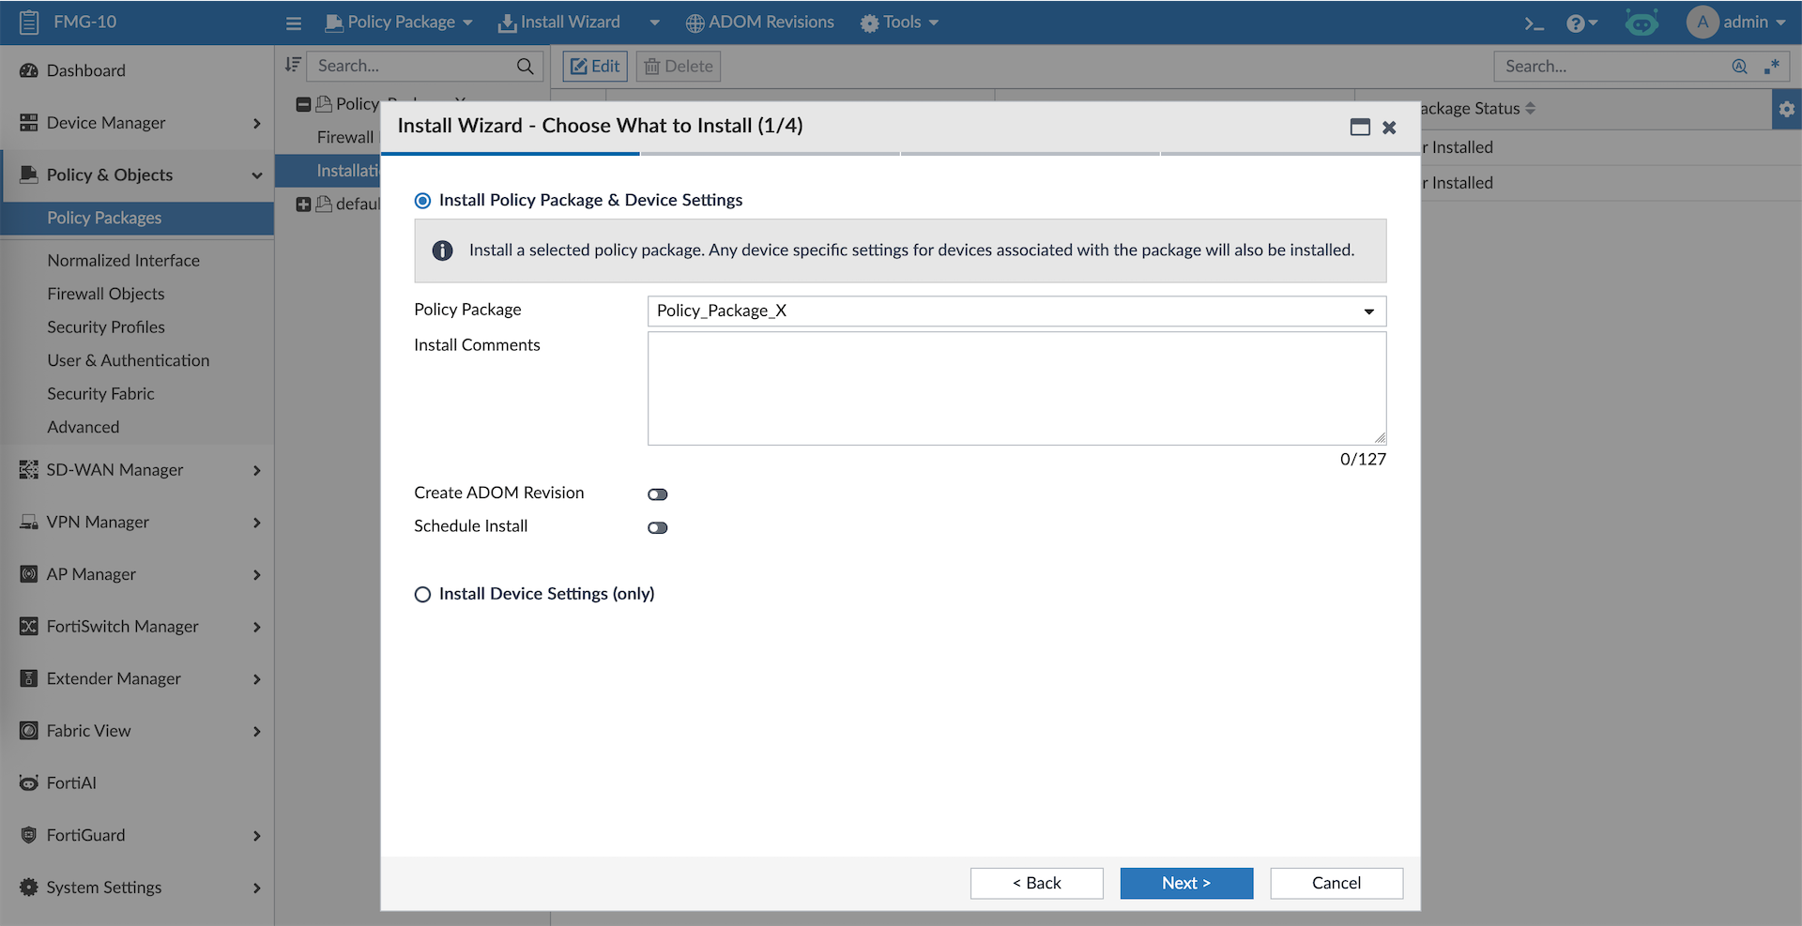The image size is (1802, 926).
Task: Maximize the Install Wizard dialog
Action: [x=1360, y=128]
